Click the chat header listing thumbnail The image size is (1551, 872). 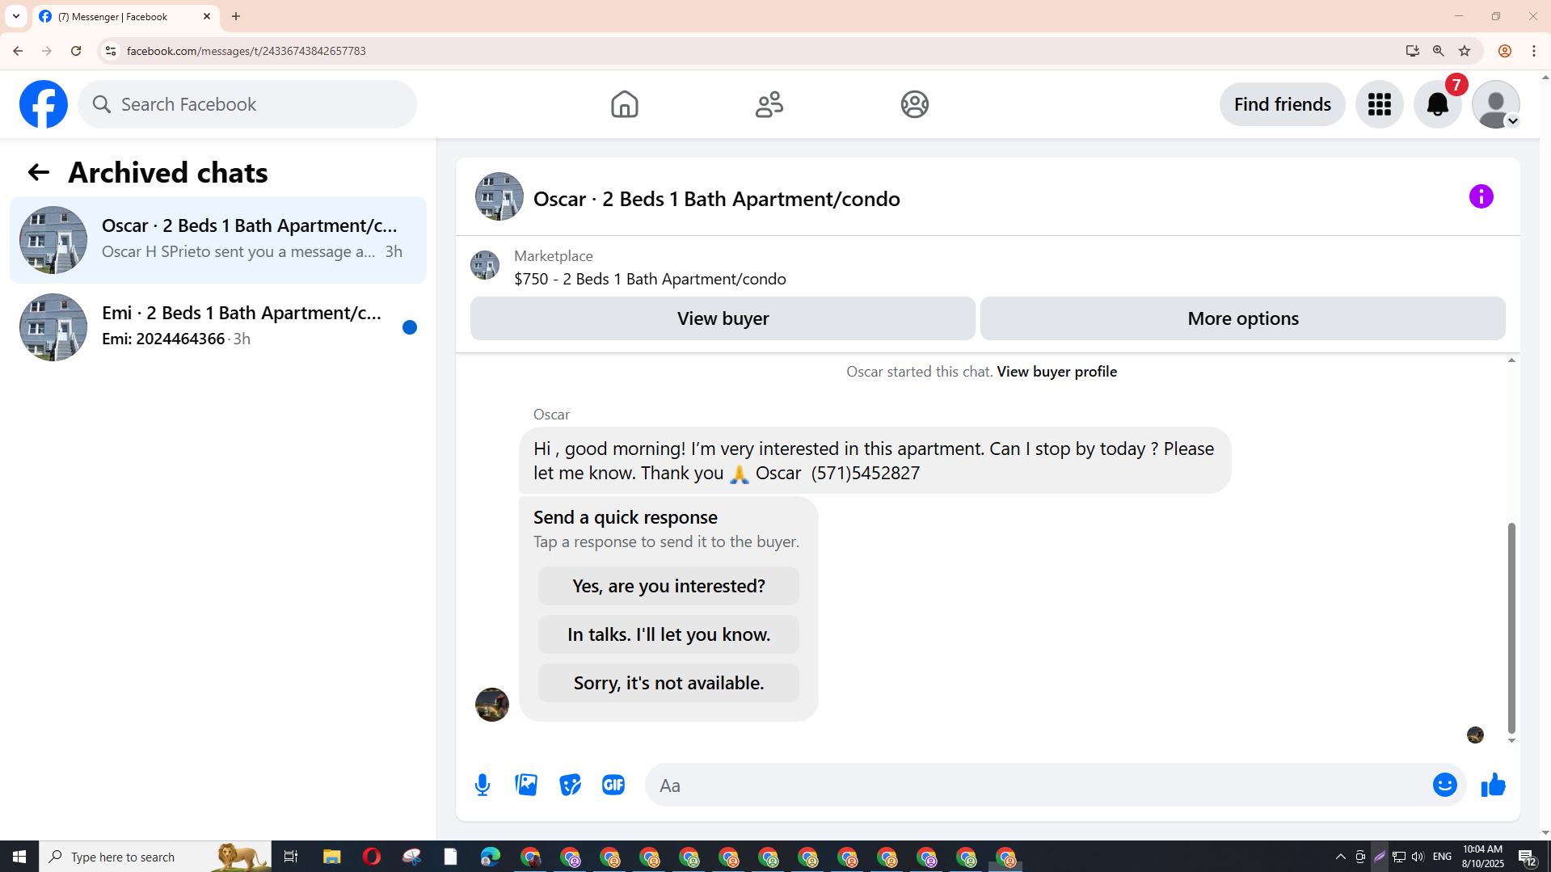point(499,196)
